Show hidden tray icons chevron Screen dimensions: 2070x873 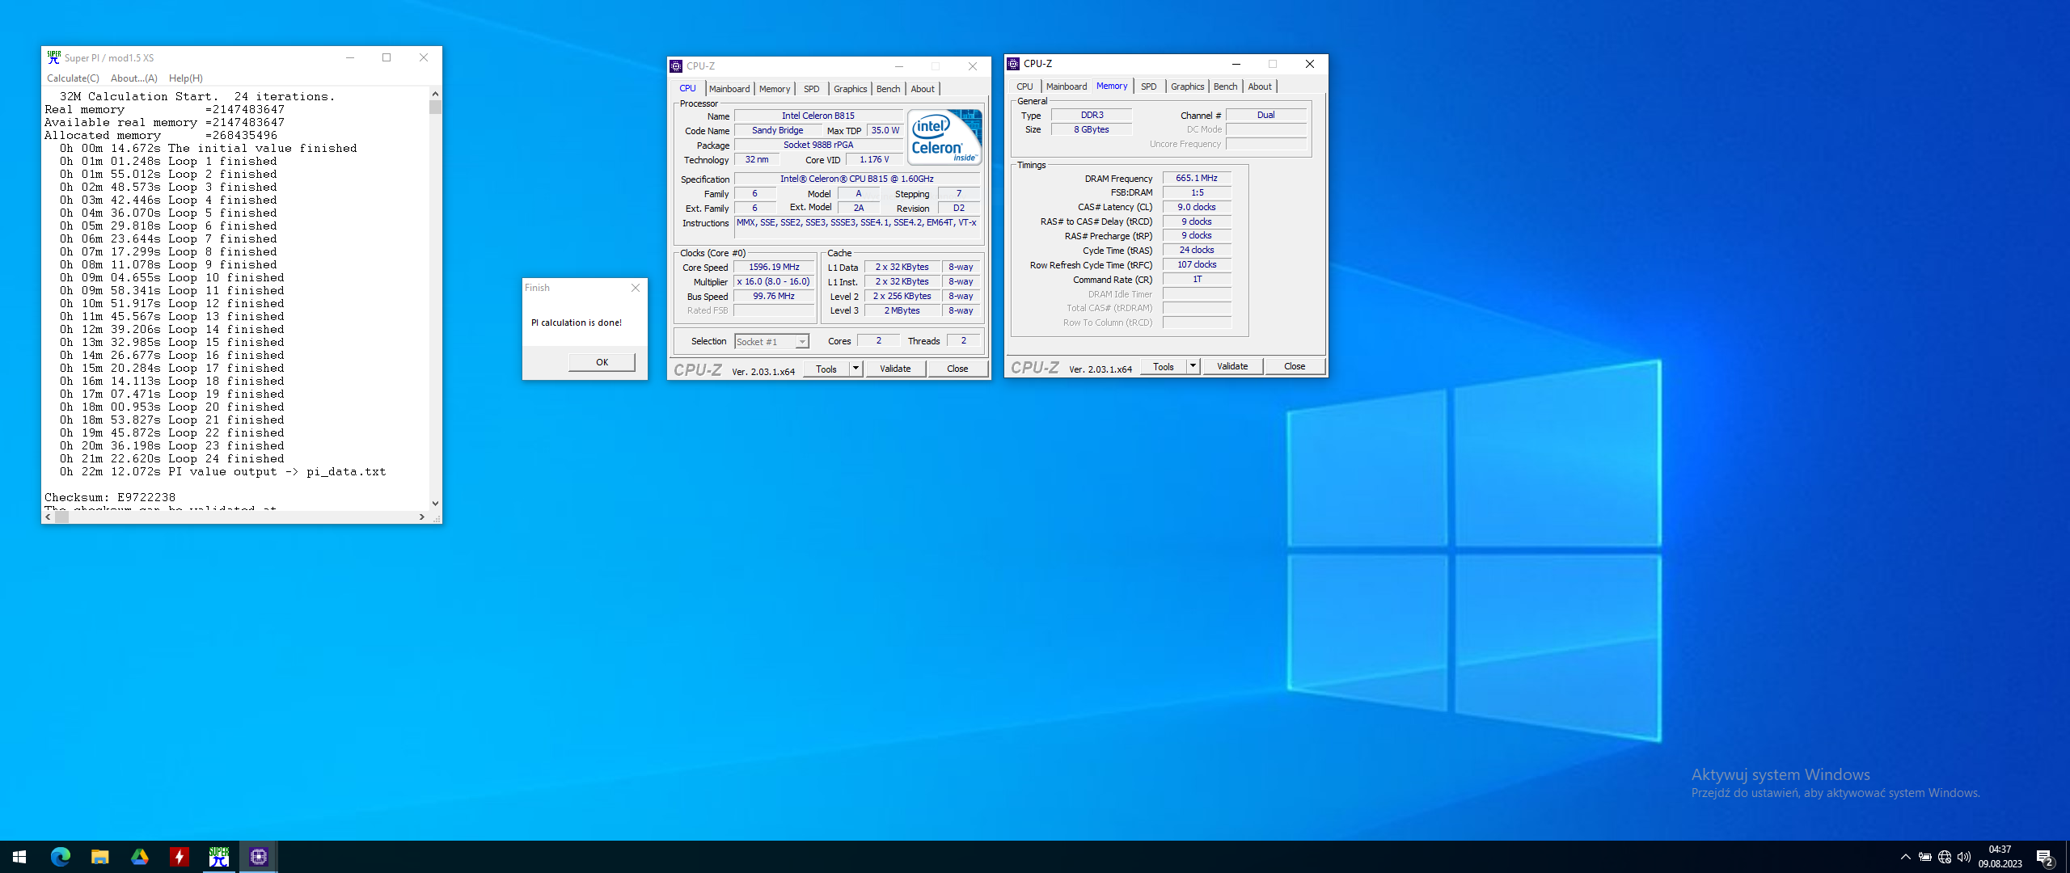(x=1905, y=857)
